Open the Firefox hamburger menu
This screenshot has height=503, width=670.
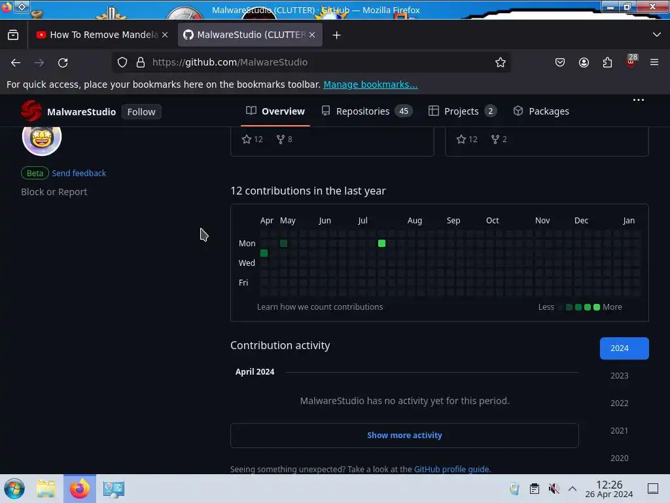pyautogui.click(x=654, y=62)
